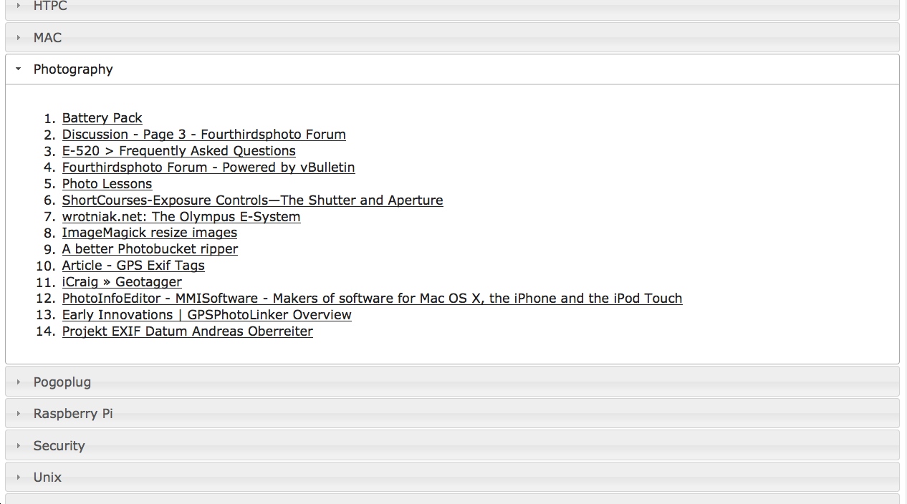Open Projekt EXIF Datum Andreas Oberreiter
The image size is (907, 504).
pyautogui.click(x=187, y=331)
